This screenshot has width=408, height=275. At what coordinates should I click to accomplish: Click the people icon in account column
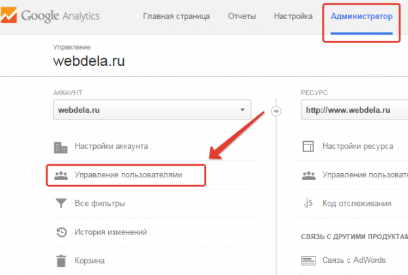[x=61, y=176]
